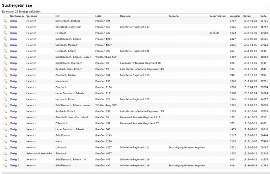270x174 pixels.
Task: Select date cell 1914-12-01
Action: pos(250,63)
